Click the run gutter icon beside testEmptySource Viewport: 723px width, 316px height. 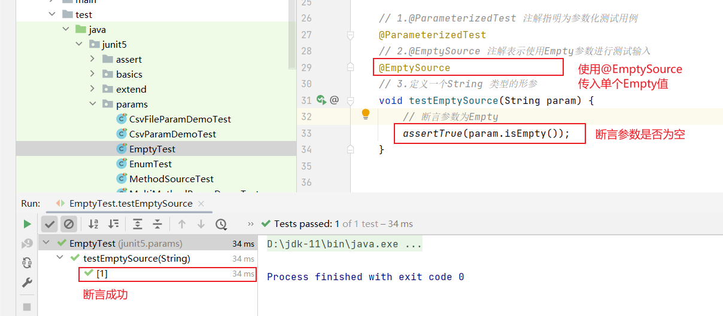point(321,100)
